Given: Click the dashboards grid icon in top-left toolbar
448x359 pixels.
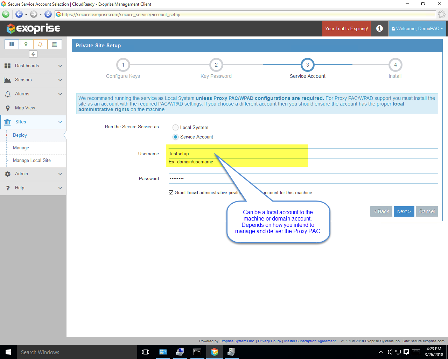Looking at the screenshot, I should click(x=12, y=44).
